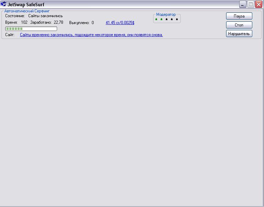Select the second green moderator star
The height and width of the screenshot is (207, 264).
tap(161, 19)
